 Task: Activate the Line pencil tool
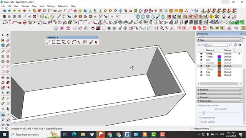pyautogui.click(x=3, y=51)
